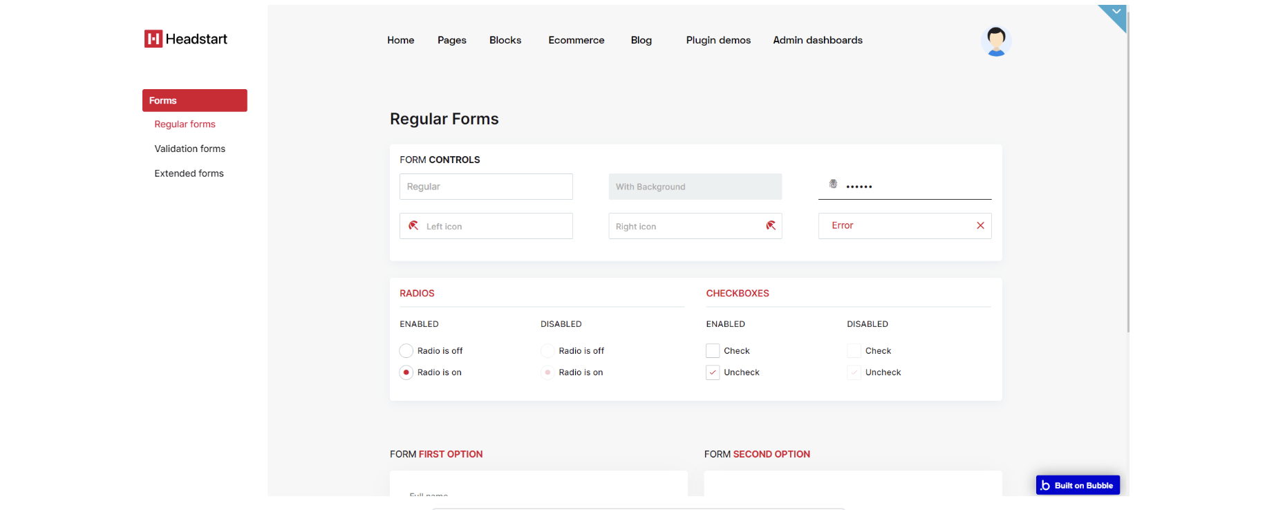Click the Forms sidebar button
The width and height of the screenshot is (1265, 510).
(x=195, y=100)
